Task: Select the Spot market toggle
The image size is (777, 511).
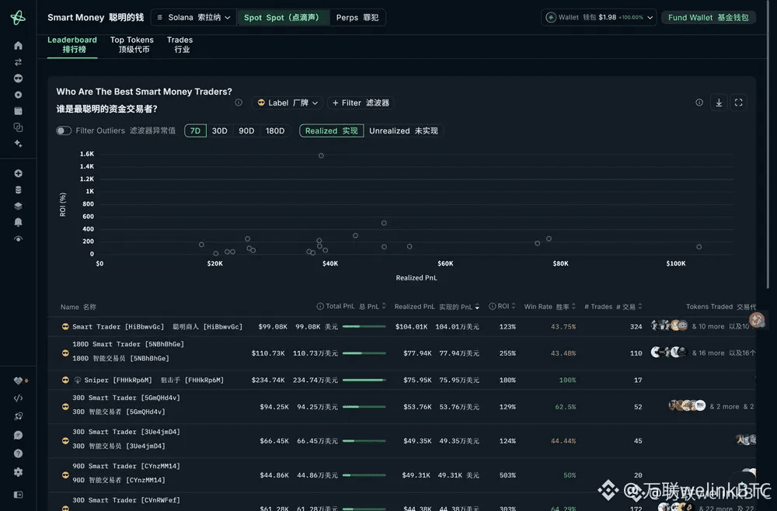Action: [283, 17]
